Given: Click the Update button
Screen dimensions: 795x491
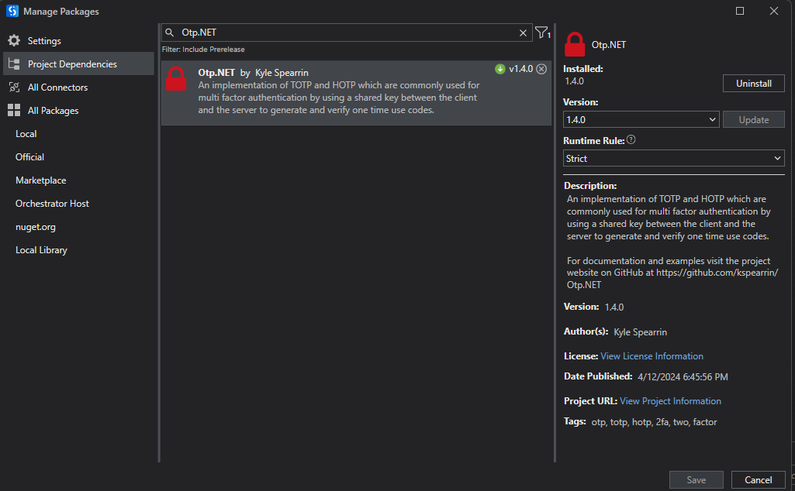Looking at the screenshot, I should (x=753, y=119).
